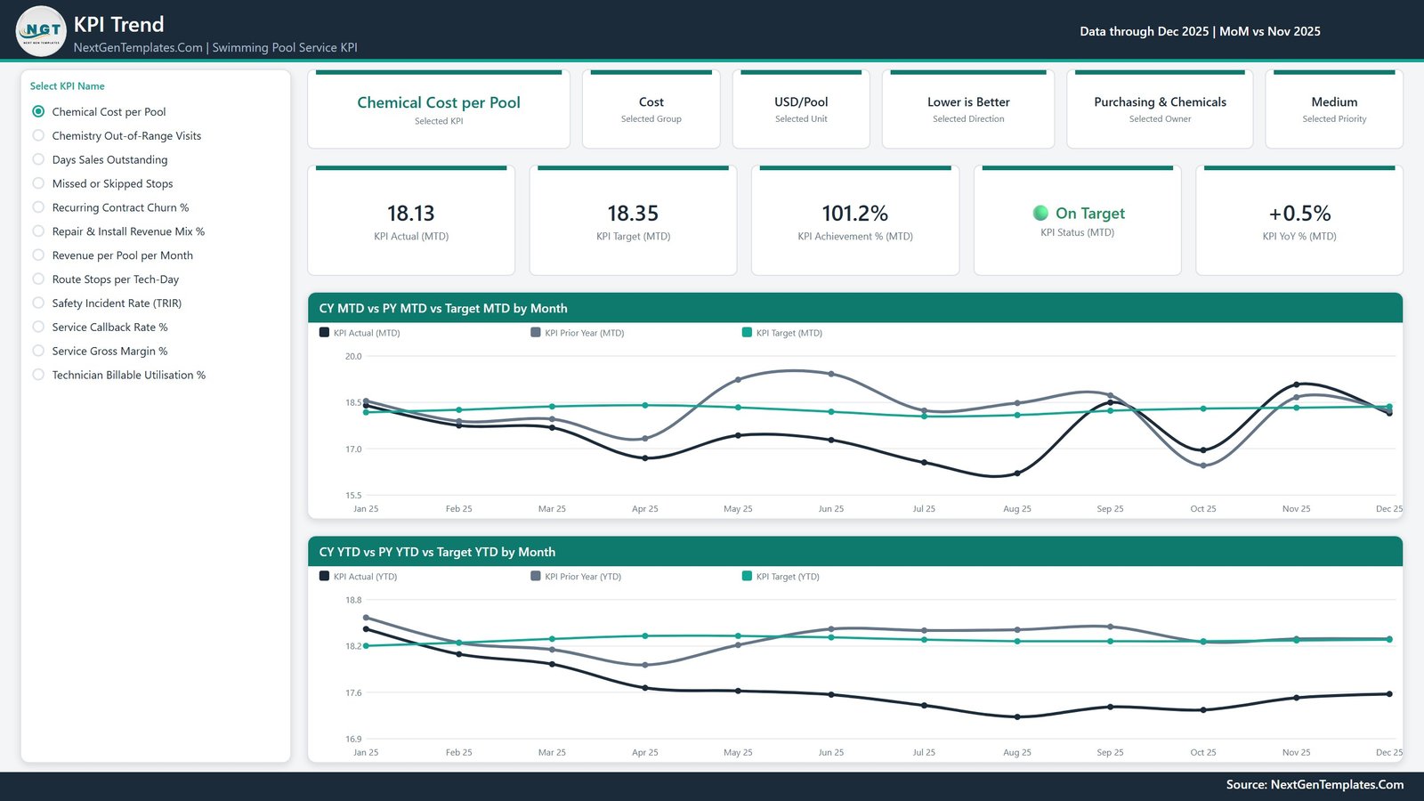Choose Service Gross Margin % radio button

[38, 351]
